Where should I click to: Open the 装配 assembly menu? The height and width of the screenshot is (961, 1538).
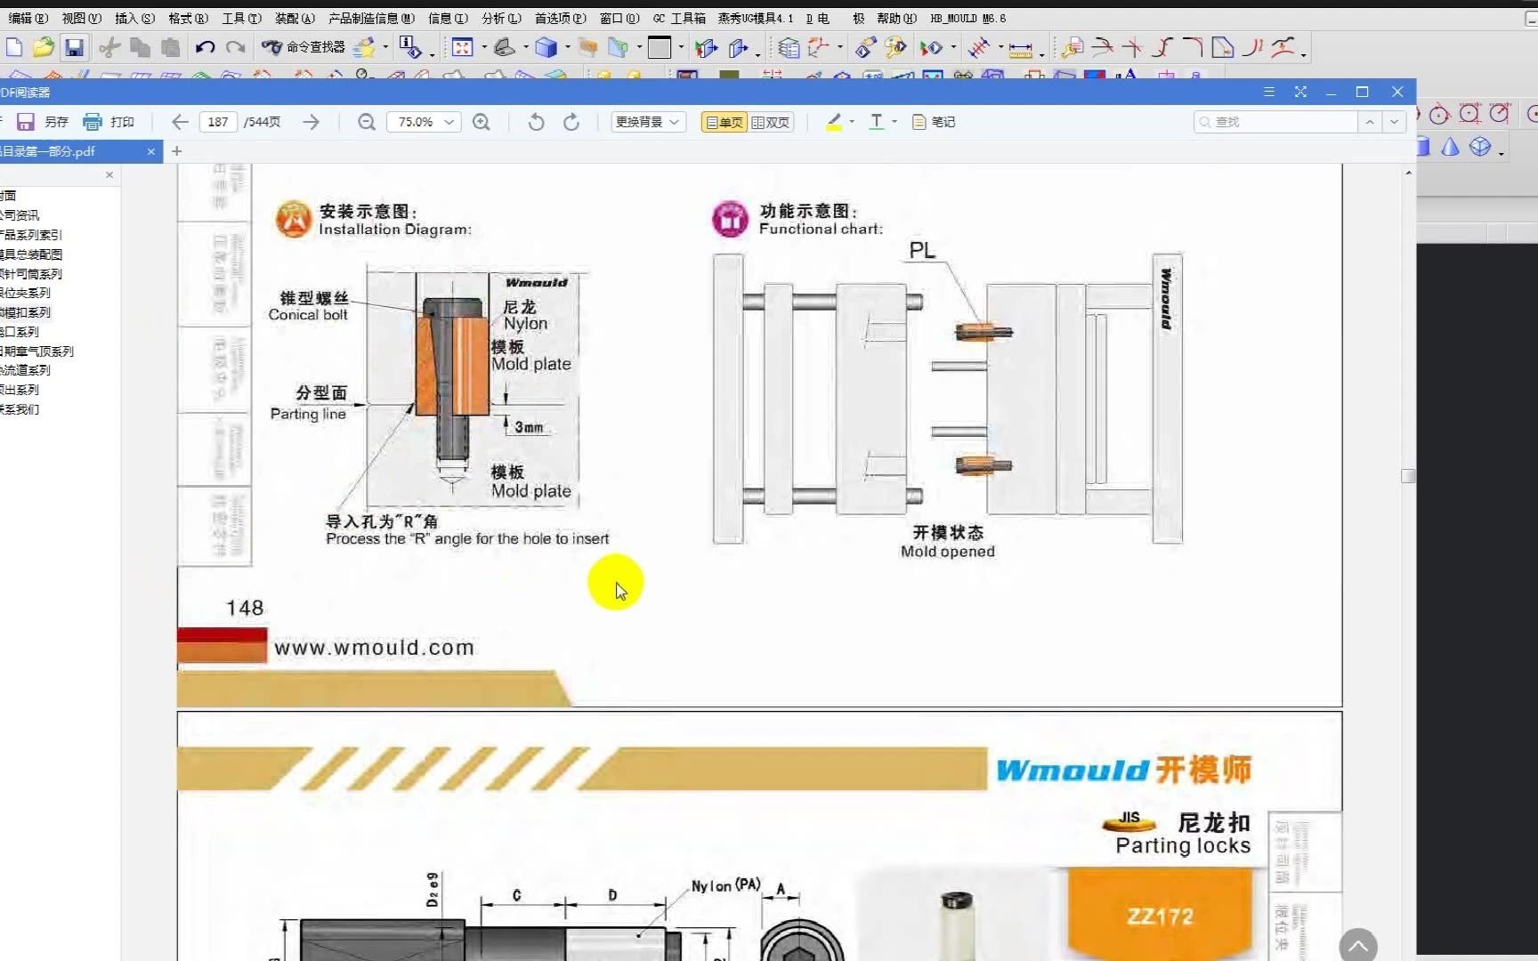(292, 18)
